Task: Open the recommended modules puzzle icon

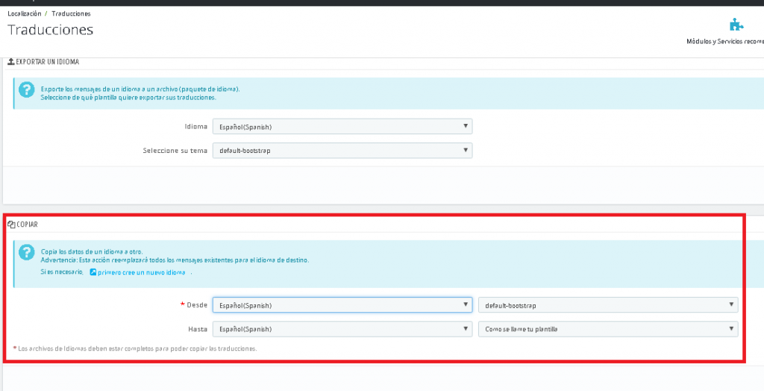Action: [x=737, y=24]
